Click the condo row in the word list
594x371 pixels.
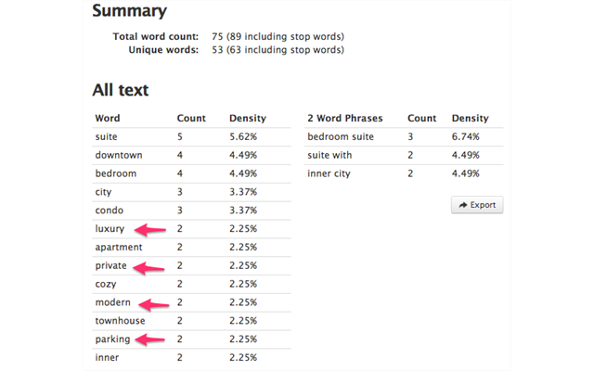(x=110, y=210)
